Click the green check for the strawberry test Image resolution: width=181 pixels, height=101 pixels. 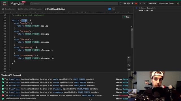pos(3,92)
